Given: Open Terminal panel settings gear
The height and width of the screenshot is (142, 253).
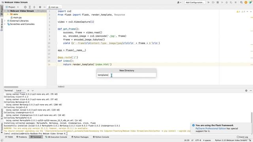Looking at the screenshot, I should point(246,91).
